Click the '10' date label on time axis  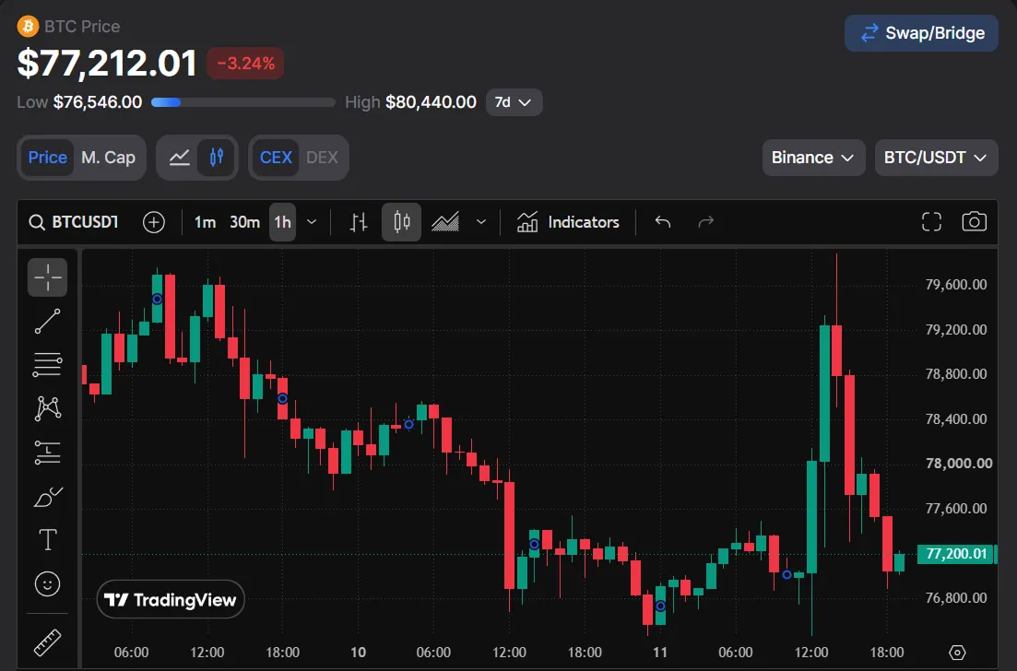pos(358,653)
